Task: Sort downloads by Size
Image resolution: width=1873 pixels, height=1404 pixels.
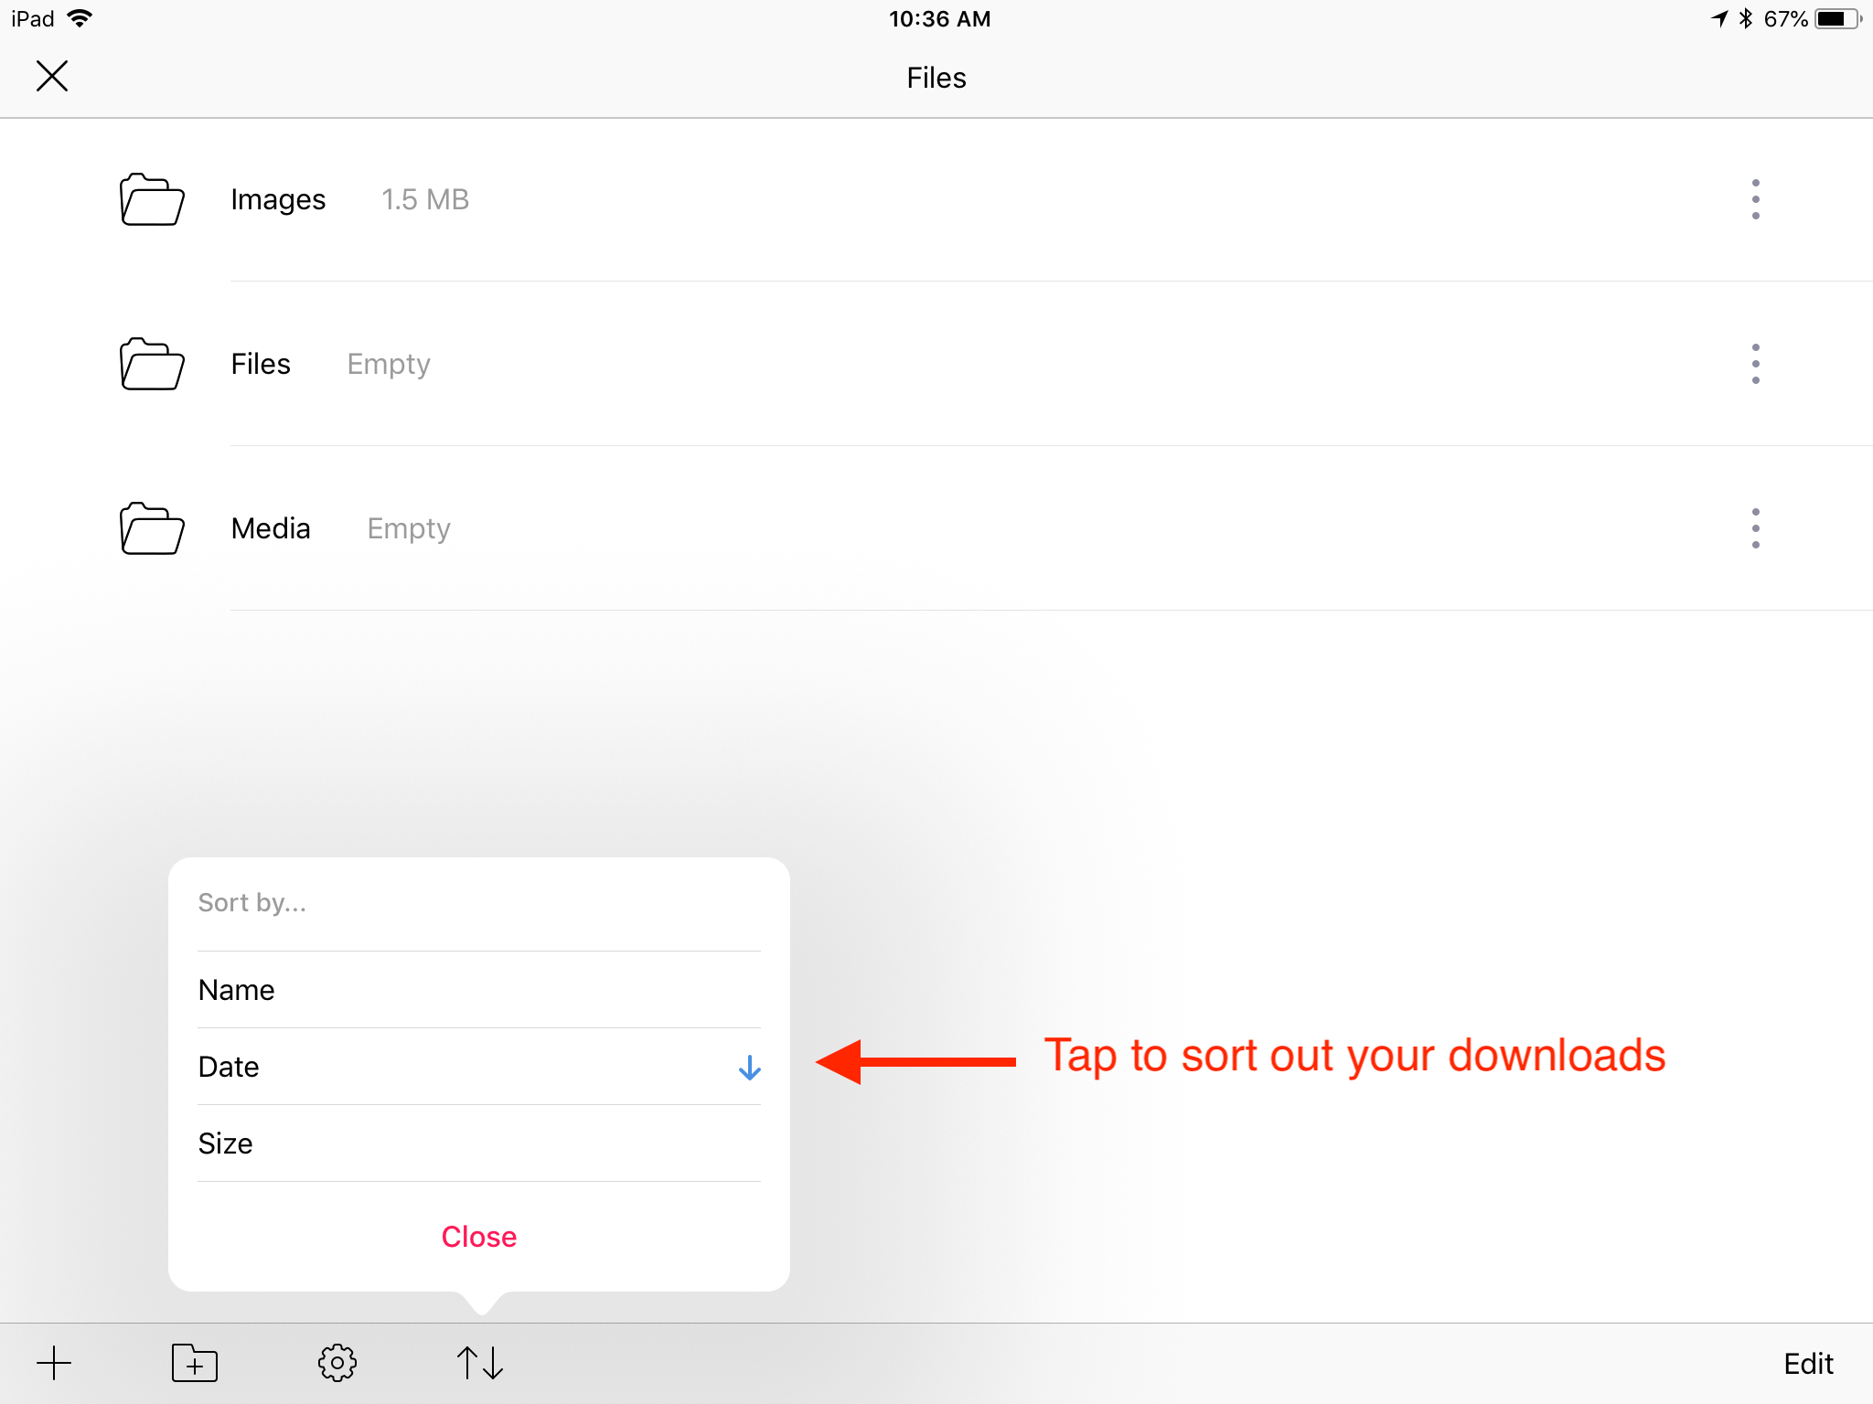Action: pyautogui.click(x=479, y=1143)
